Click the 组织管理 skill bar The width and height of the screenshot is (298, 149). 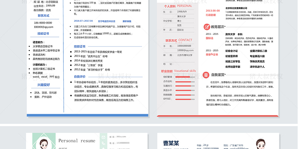[185, 77]
